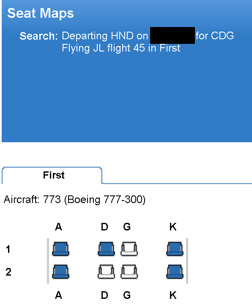Image resolution: width=252 pixels, height=306 pixels.
Task: Choose available white seat 1G
Action: click(x=129, y=249)
